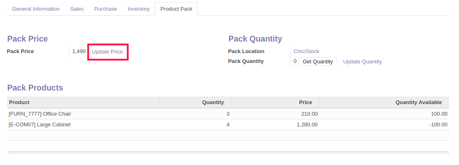Viewport: 459px width, 165px height.
Task: Click the Office Chair price 210.00
Action: click(x=309, y=114)
